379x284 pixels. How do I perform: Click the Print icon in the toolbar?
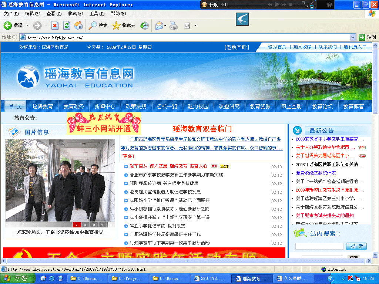tap(173, 26)
